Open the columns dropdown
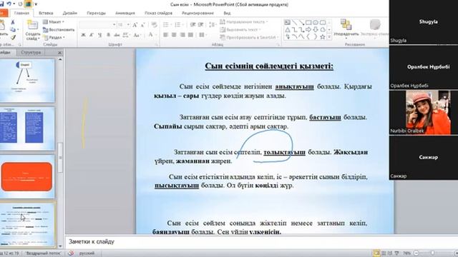458x257 pixels. click(x=202, y=35)
